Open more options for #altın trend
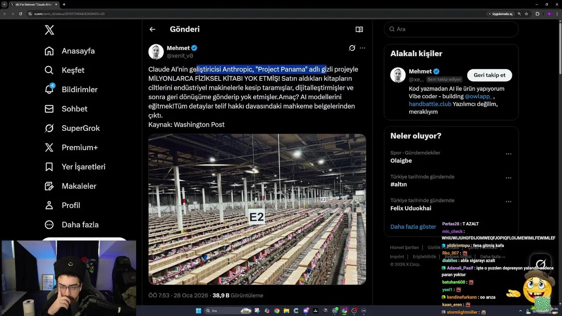 coord(508,178)
